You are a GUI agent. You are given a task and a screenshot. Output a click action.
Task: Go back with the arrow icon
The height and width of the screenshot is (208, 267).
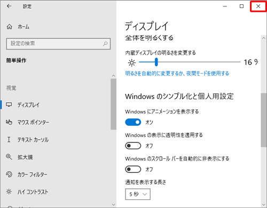coord(9,6)
